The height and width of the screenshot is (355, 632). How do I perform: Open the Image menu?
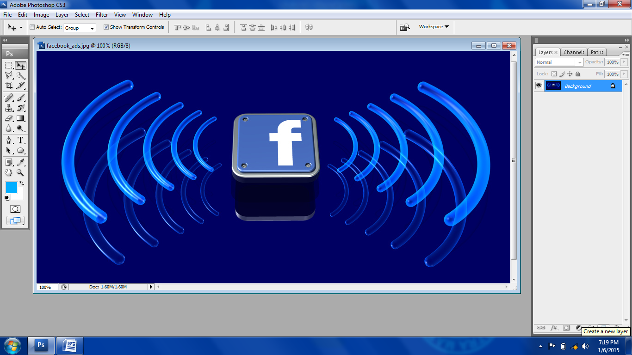[41, 15]
